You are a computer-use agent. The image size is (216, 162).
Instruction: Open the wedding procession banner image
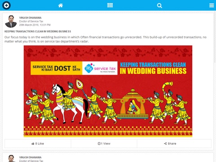click(x=108, y=91)
